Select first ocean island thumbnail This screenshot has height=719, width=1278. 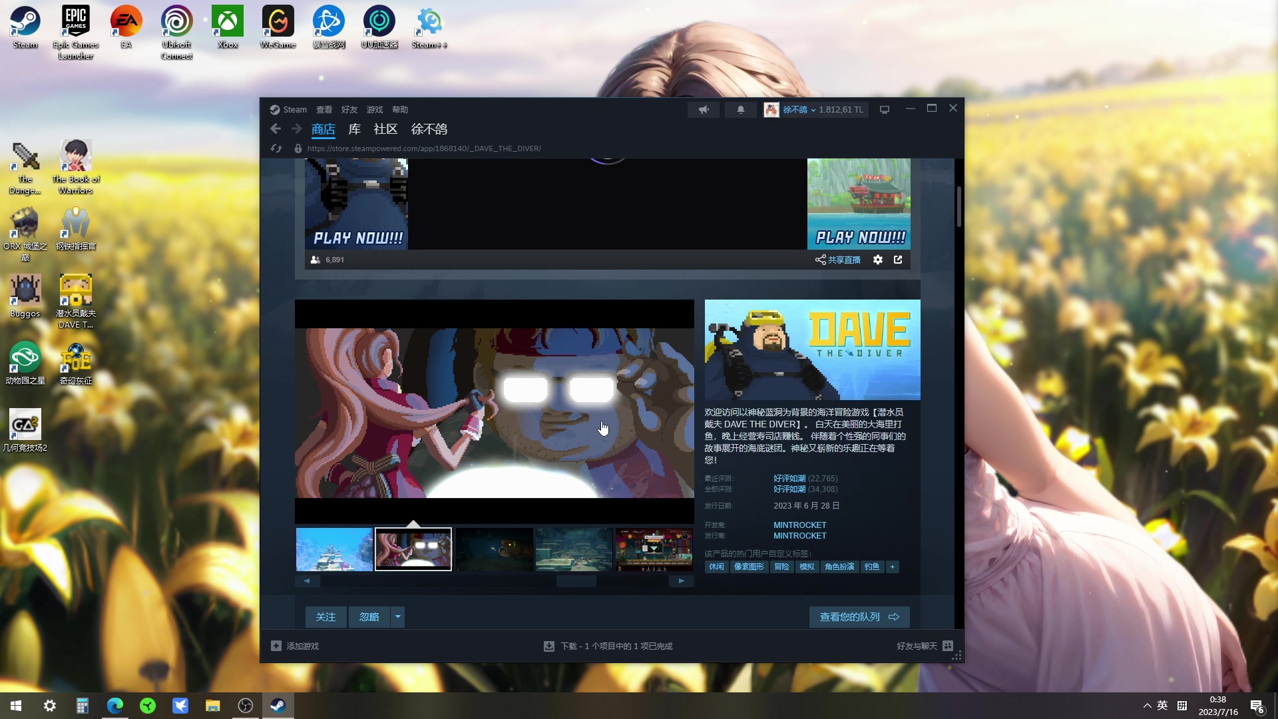(x=334, y=549)
